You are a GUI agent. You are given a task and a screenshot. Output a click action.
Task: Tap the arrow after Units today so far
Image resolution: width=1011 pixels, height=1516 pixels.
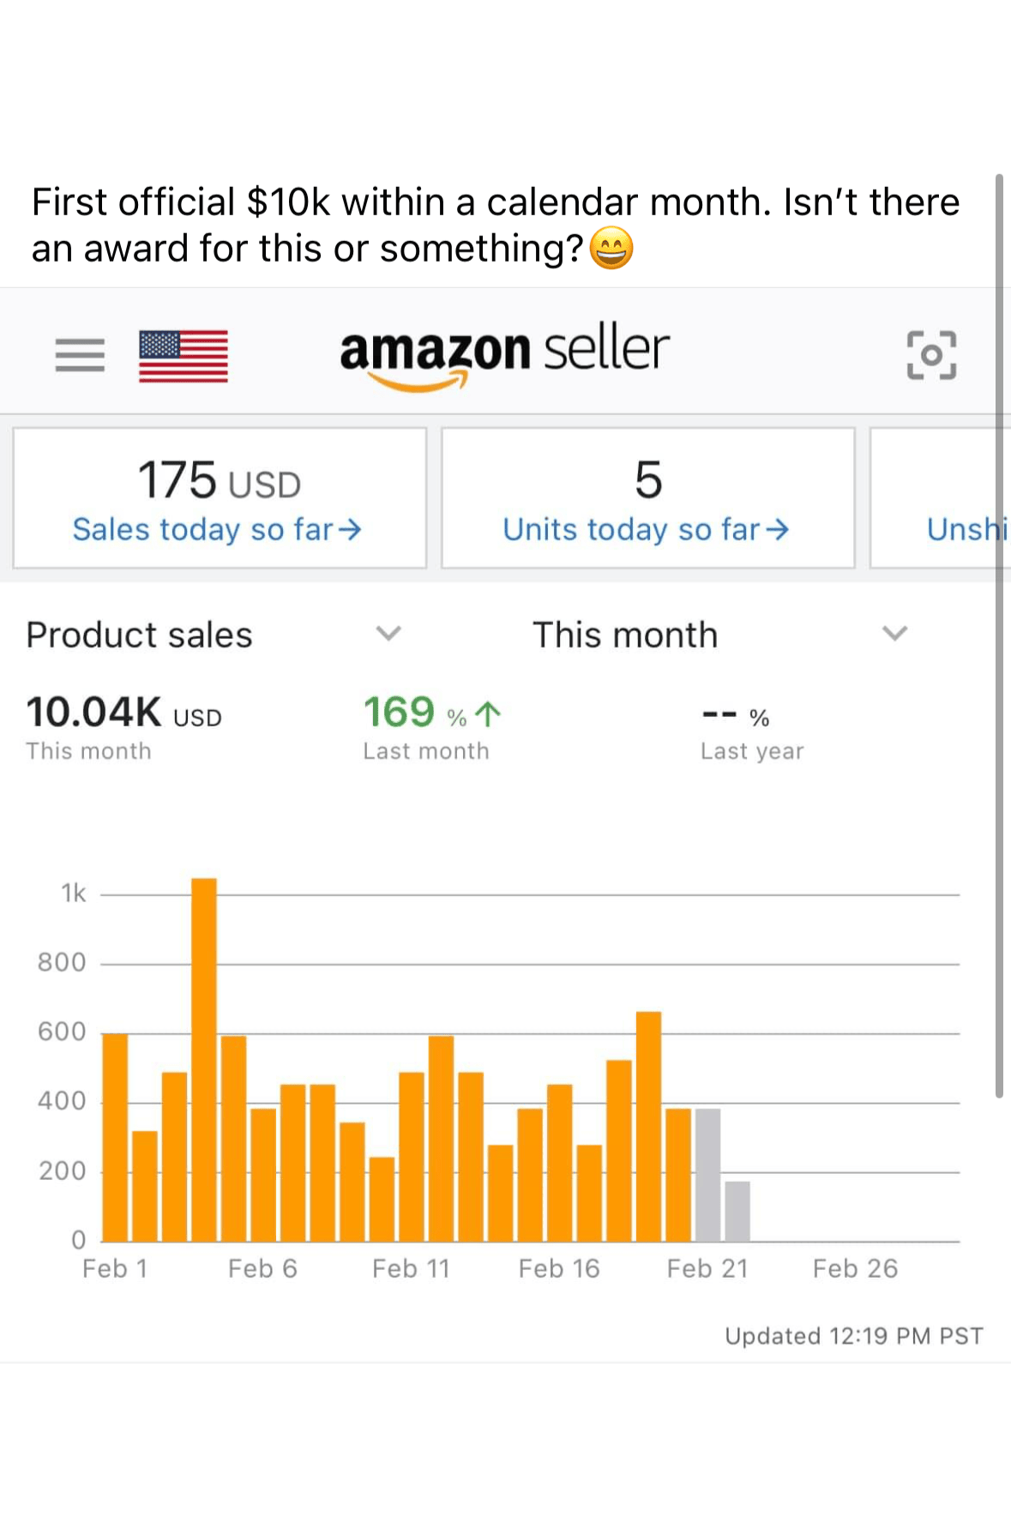click(x=777, y=530)
